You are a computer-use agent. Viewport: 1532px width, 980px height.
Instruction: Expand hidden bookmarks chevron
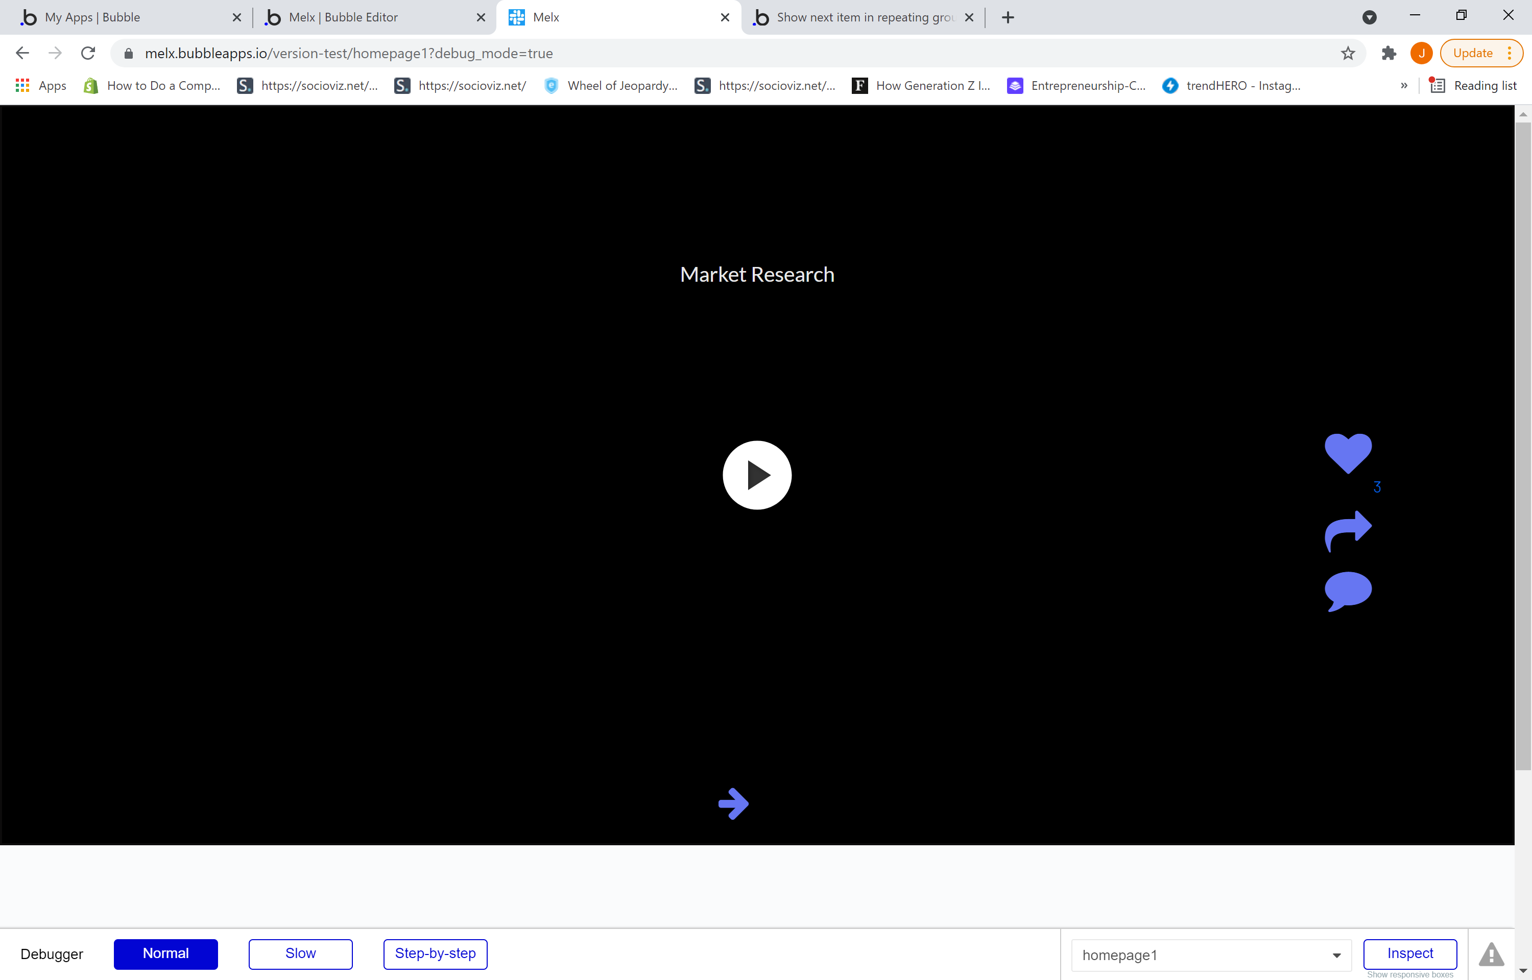tap(1403, 85)
